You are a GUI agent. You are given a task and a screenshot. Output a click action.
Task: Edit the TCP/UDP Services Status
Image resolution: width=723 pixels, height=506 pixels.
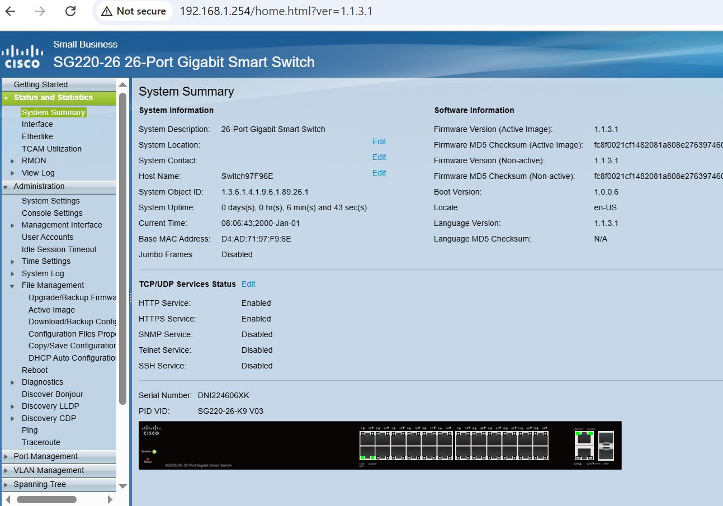pyautogui.click(x=248, y=284)
